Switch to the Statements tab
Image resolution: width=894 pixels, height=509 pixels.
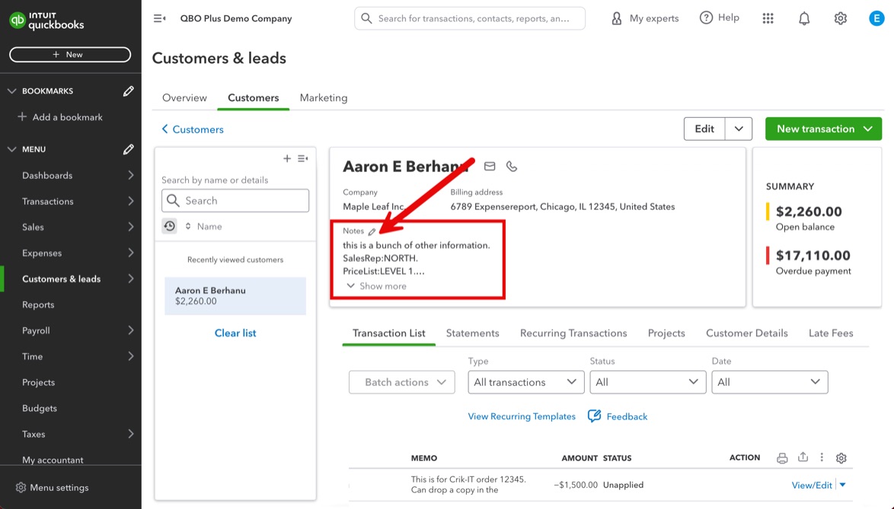[x=472, y=333]
